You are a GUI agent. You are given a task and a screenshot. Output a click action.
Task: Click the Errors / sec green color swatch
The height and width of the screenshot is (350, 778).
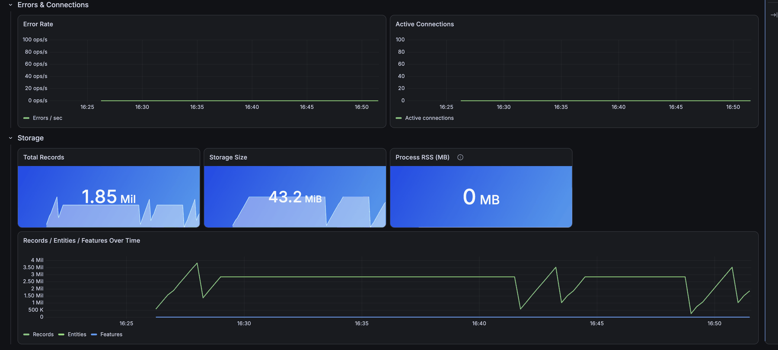(x=26, y=118)
